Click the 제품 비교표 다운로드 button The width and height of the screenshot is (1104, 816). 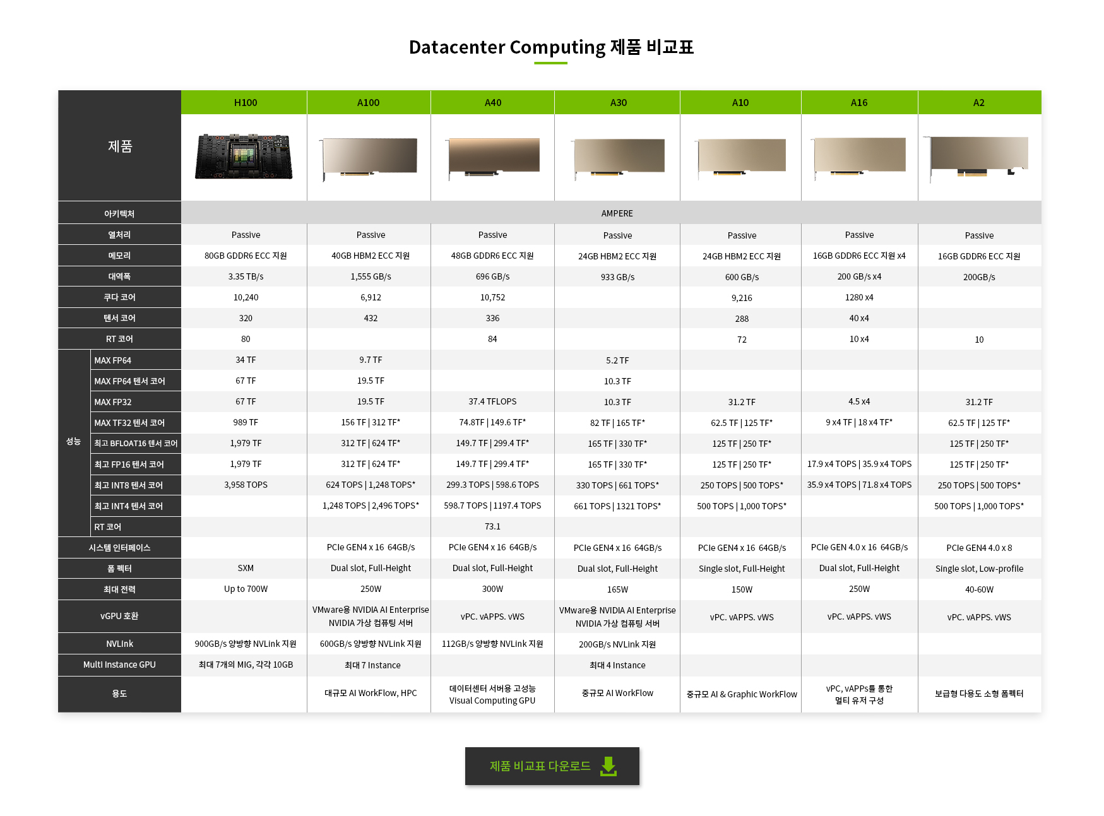(552, 766)
